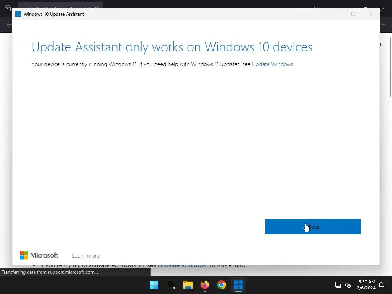Open taskbar Search
This screenshot has width=392, height=294.
tap(171, 285)
